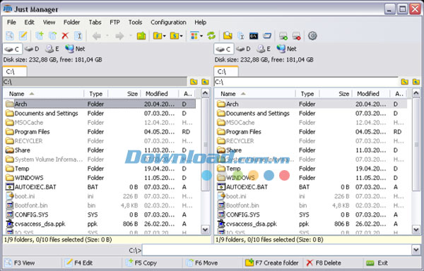This screenshot has width=424, height=271.
Task: Open the Tools menu
Action: pos(135,23)
